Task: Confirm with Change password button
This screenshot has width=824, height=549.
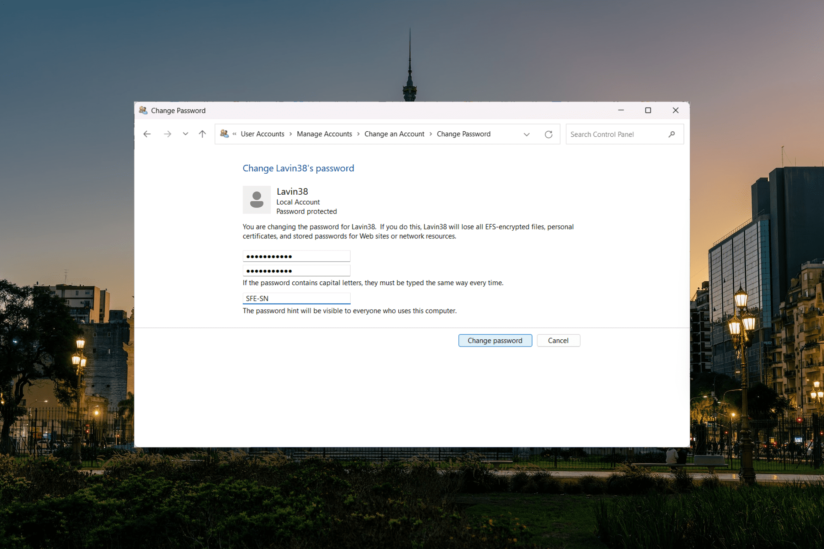Action: 495,341
